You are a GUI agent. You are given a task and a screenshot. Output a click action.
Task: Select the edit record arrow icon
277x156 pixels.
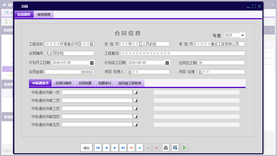click(140, 148)
